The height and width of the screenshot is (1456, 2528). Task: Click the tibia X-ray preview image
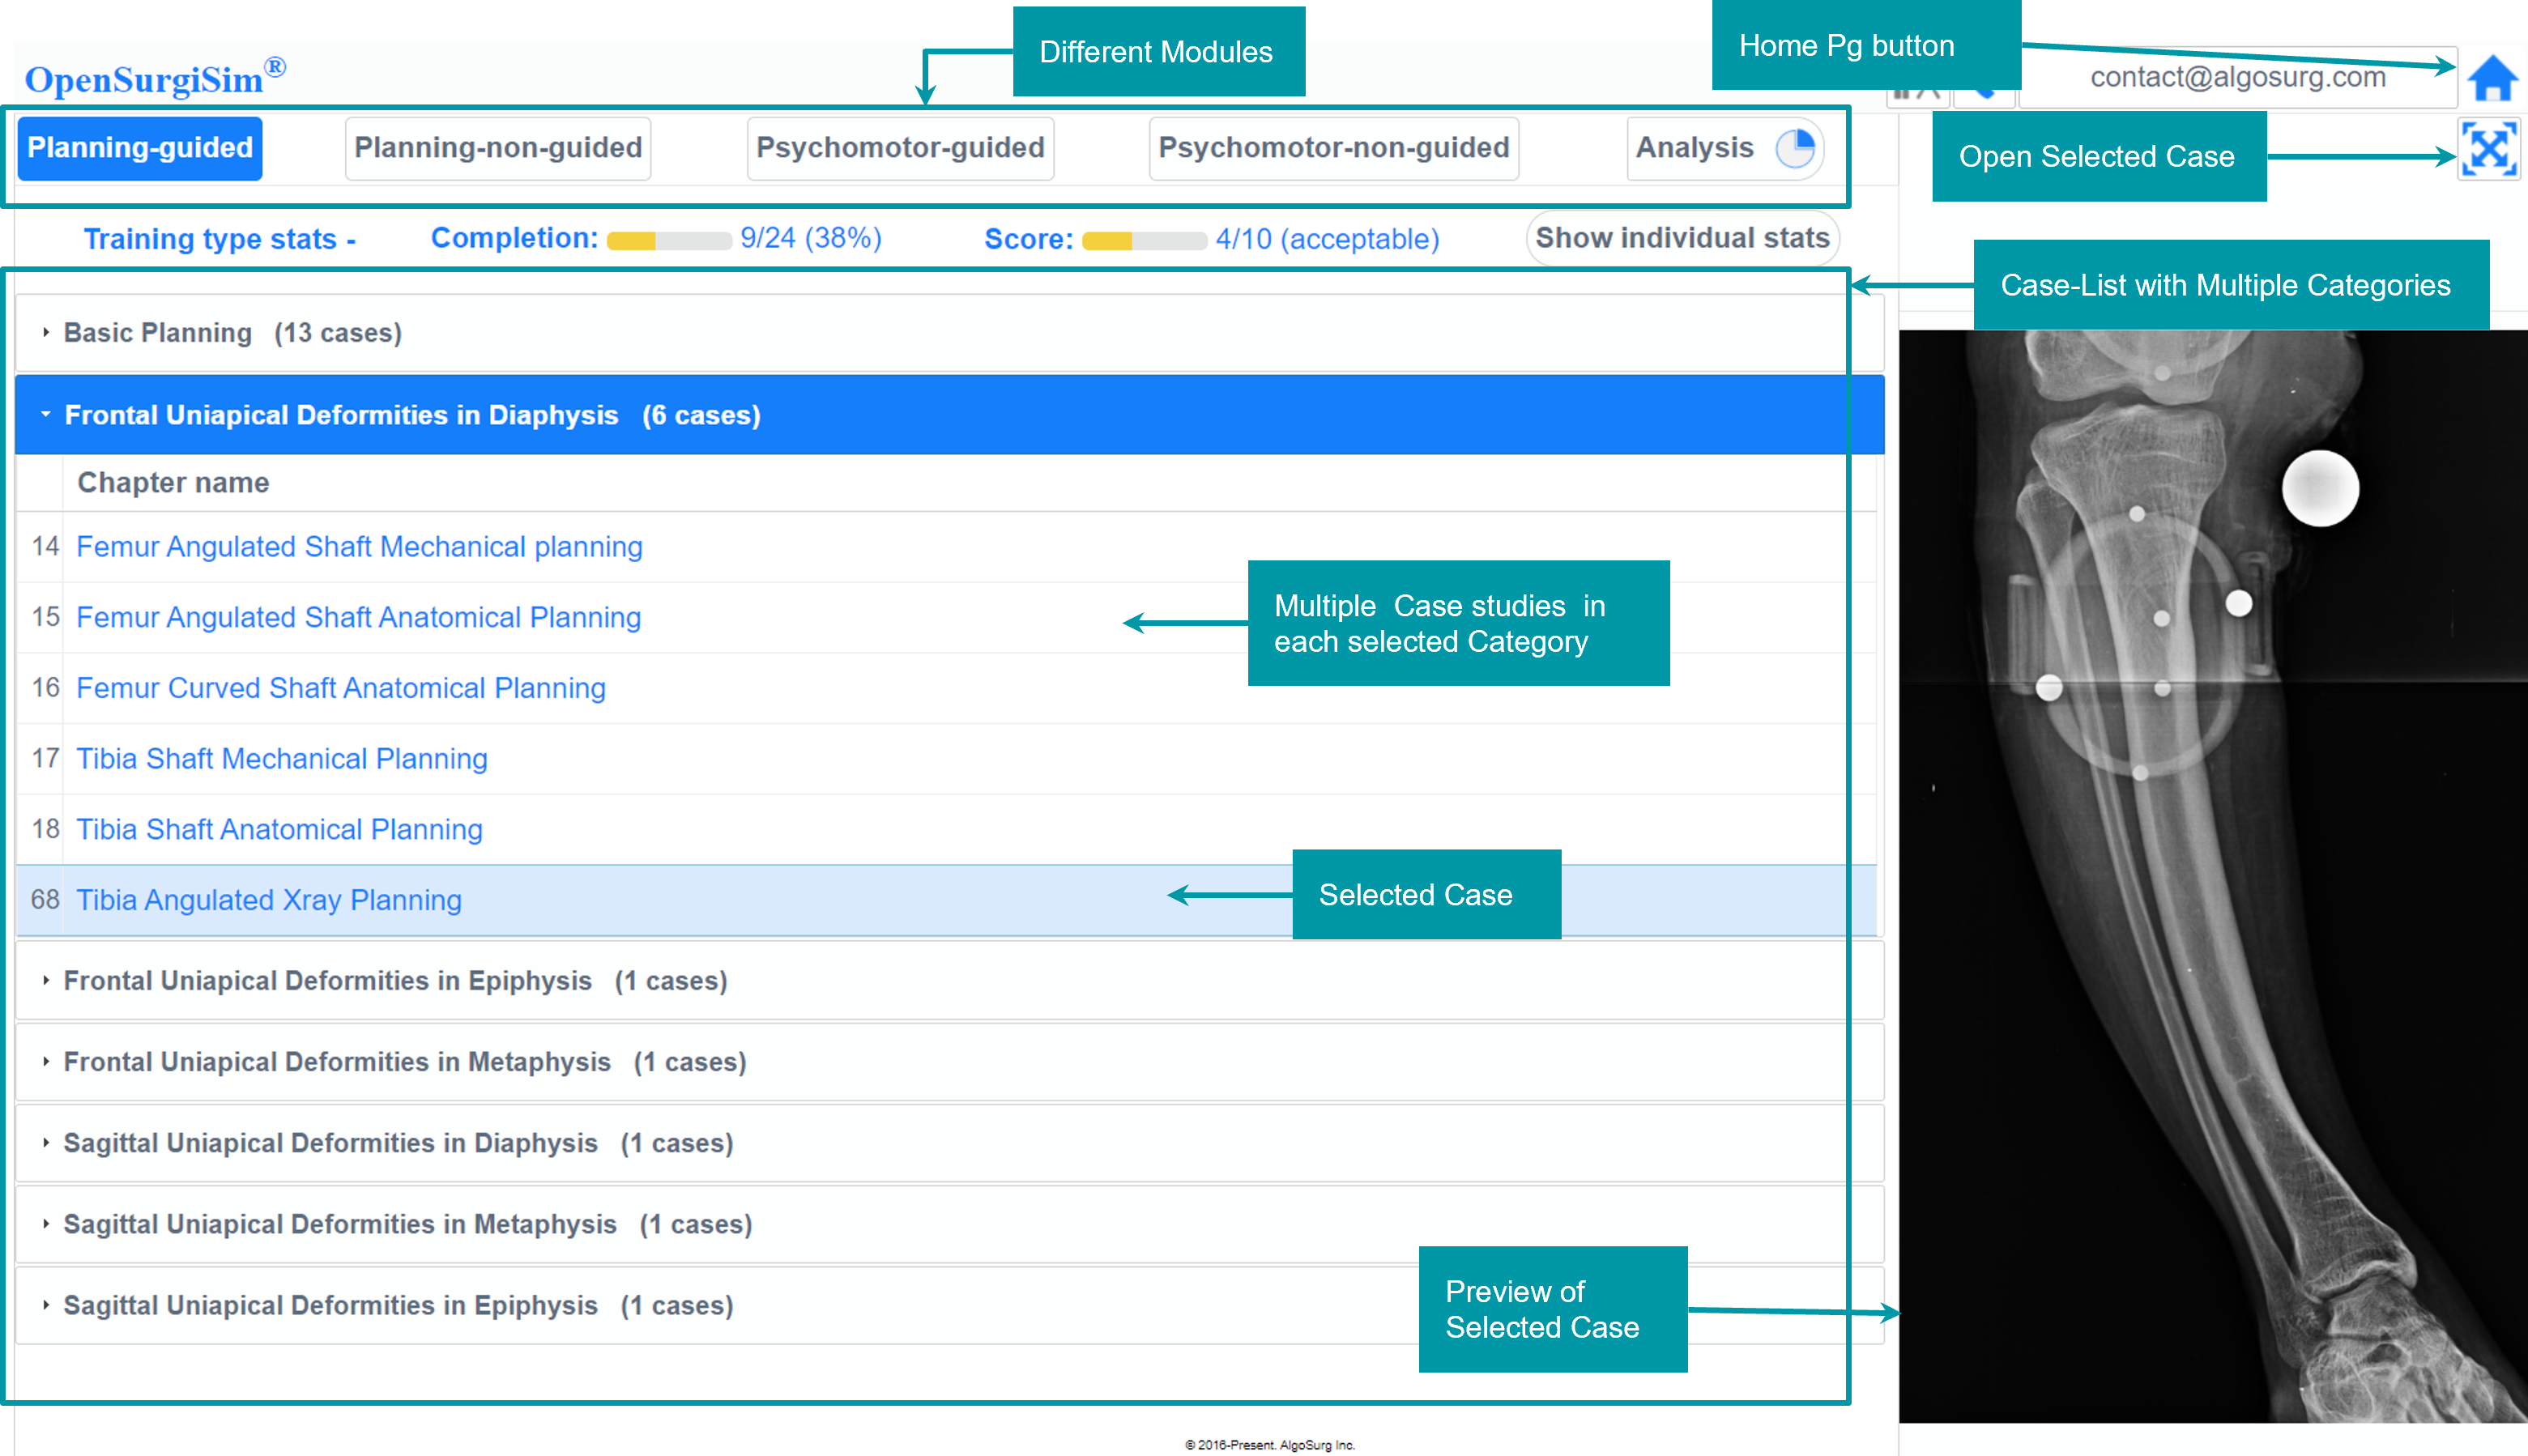click(2212, 875)
